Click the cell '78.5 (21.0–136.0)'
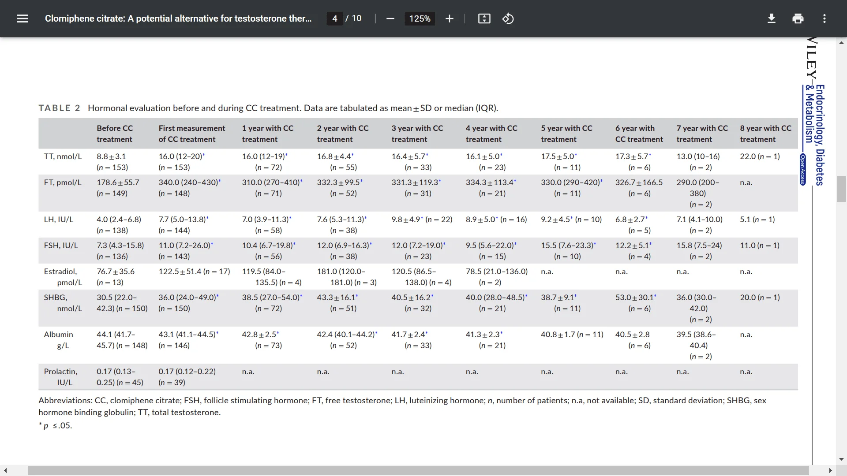 [x=497, y=271]
